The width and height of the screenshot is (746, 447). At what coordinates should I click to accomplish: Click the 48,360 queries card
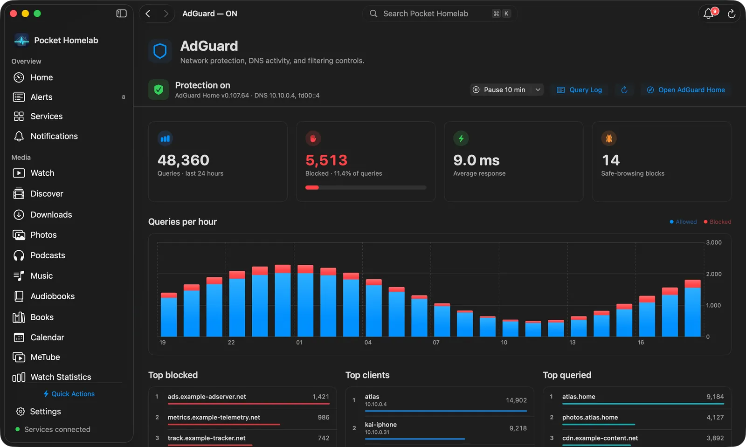coord(218,162)
